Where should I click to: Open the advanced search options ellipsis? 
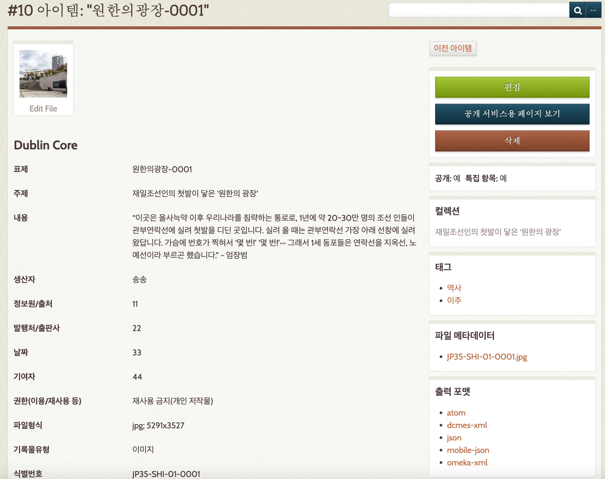click(x=593, y=10)
